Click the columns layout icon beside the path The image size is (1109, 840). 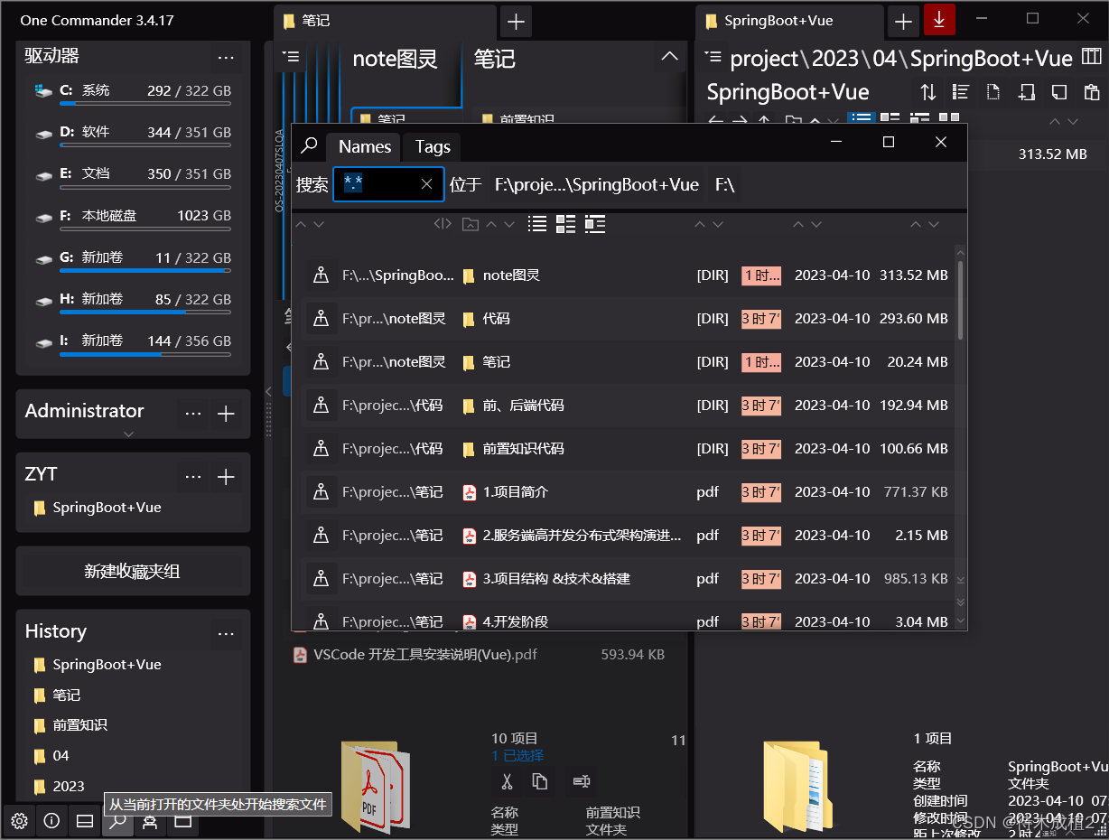pyautogui.click(x=1092, y=59)
